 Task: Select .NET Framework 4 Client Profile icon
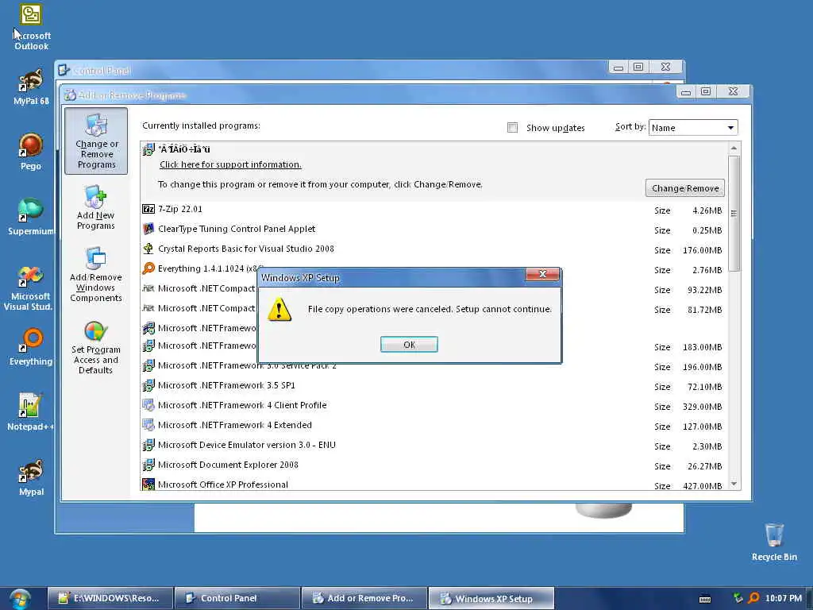pyautogui.click(x=148, y=405)
